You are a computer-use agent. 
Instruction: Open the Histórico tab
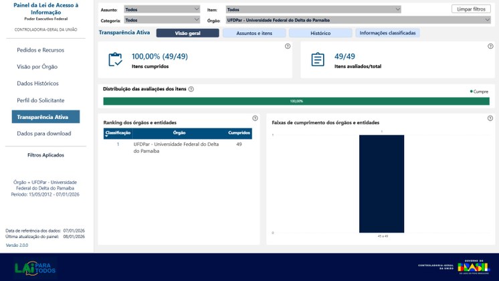tap(320, 33)
